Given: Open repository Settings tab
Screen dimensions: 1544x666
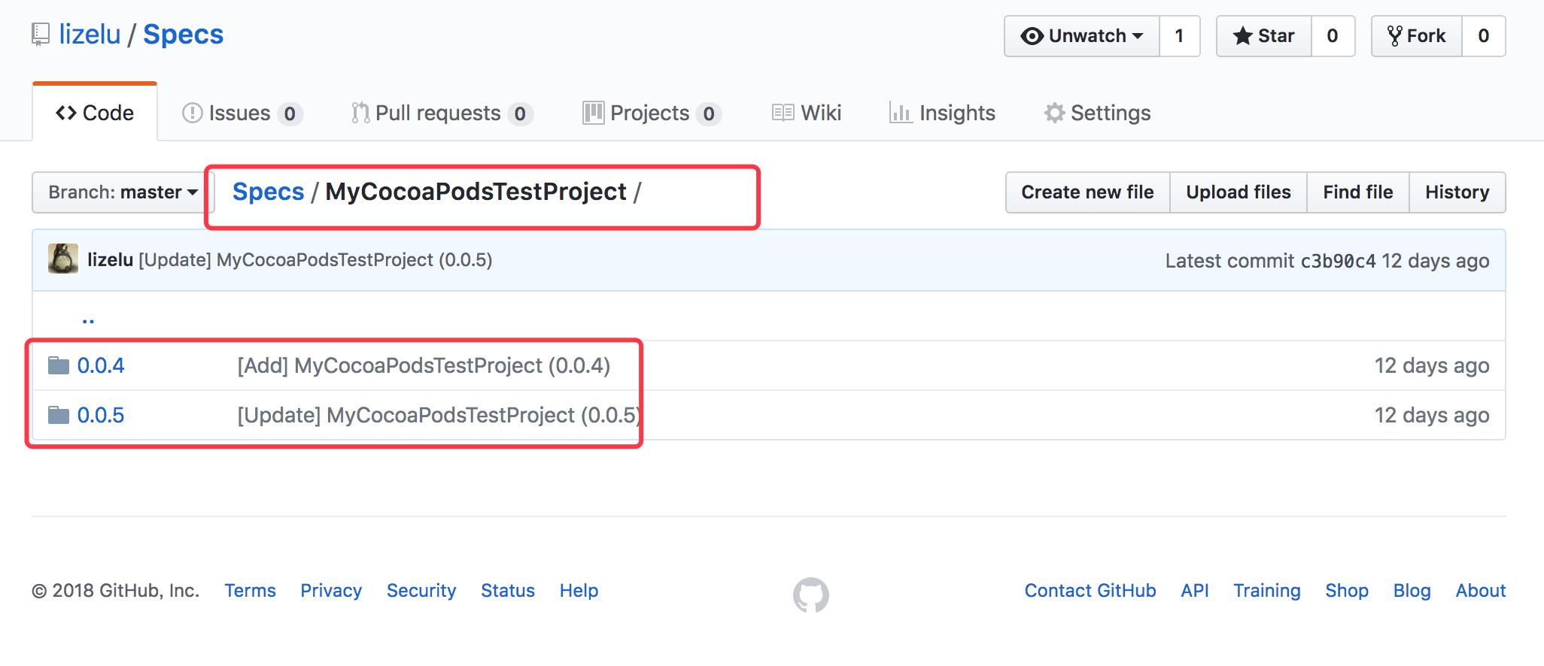Looking at the screenshot, I should coord(1098,114).
